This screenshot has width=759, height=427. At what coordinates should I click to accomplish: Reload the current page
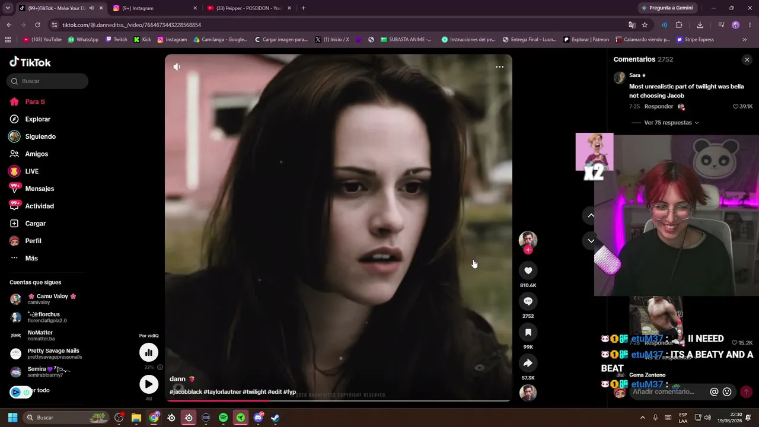(x=37, y=25)
